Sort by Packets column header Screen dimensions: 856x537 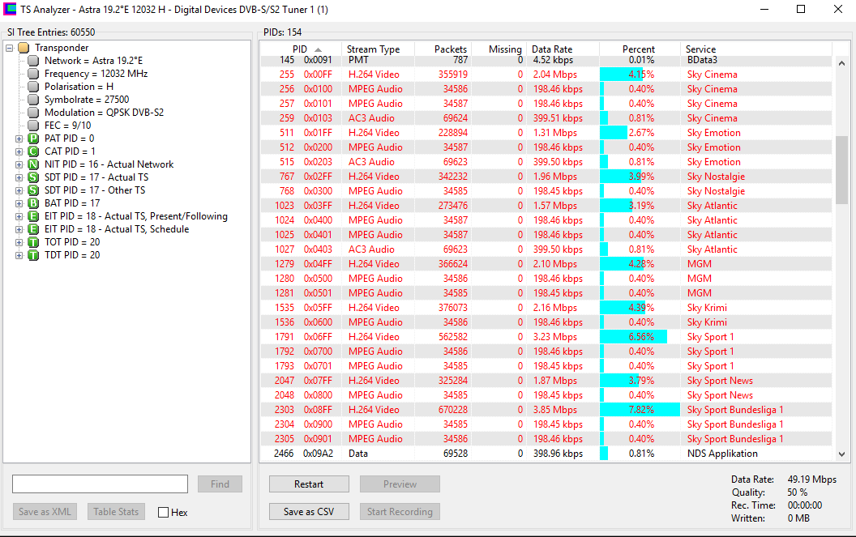coord(443,49)
